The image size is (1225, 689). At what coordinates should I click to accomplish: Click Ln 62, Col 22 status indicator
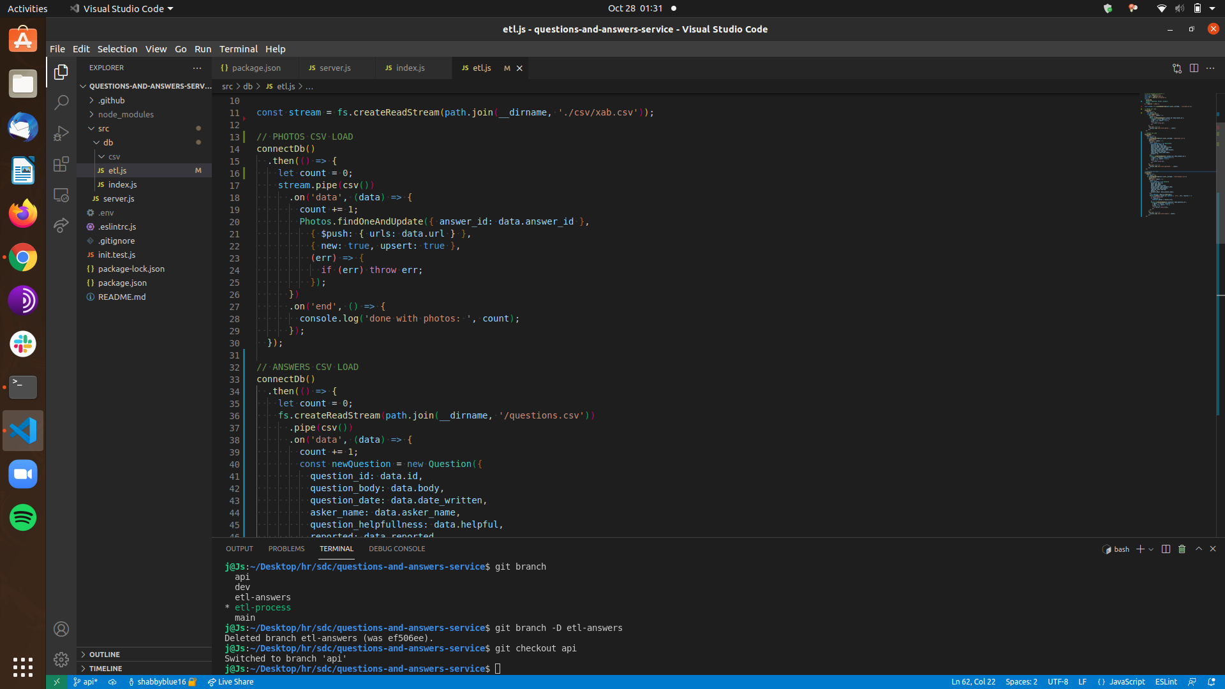pyautogui.click(x=973, y=682)
